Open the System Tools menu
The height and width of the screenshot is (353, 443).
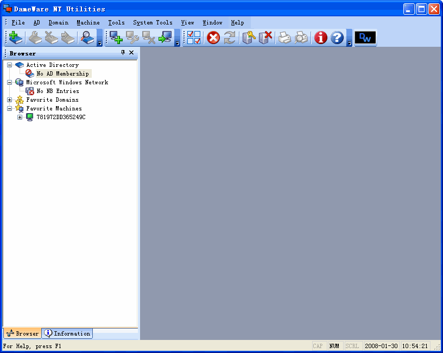[153, 23]
